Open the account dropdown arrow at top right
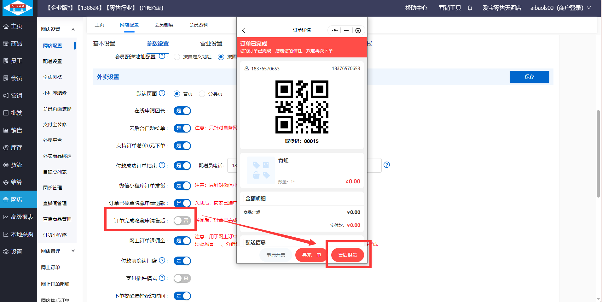This screenshot has height=302, width=602. tap(589, 8)
